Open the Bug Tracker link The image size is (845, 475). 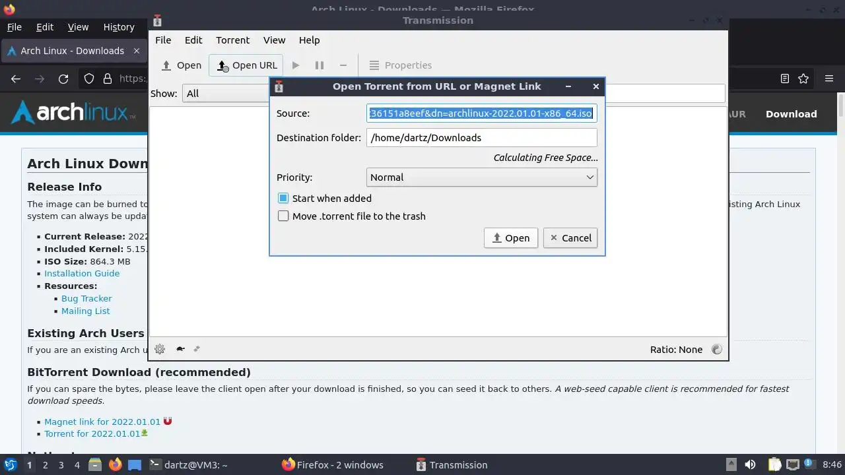tap(86, 299)
